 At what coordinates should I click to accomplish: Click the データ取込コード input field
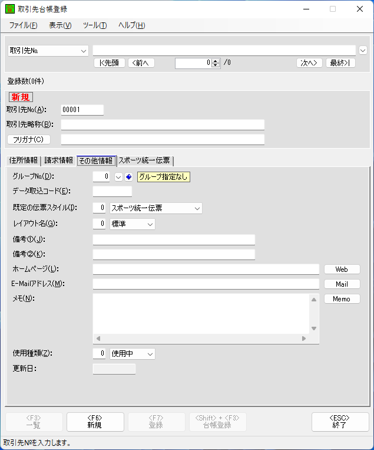pyautogui.click(x=112, y=191)
